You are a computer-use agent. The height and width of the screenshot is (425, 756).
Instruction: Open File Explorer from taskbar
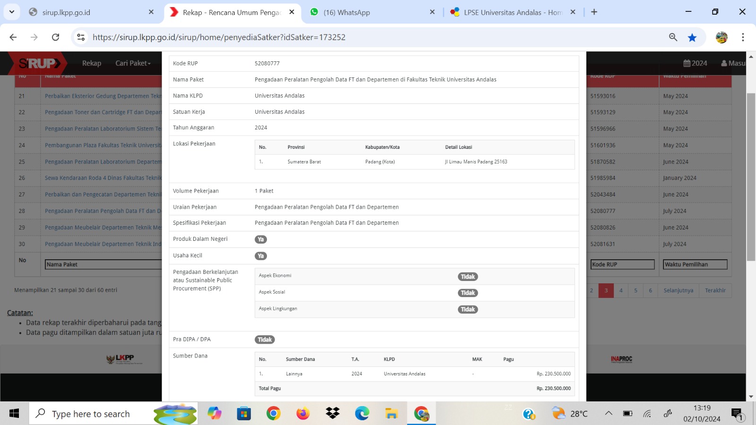(391, 414)
